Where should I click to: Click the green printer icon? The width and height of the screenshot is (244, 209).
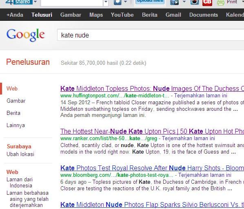point(221,2)
